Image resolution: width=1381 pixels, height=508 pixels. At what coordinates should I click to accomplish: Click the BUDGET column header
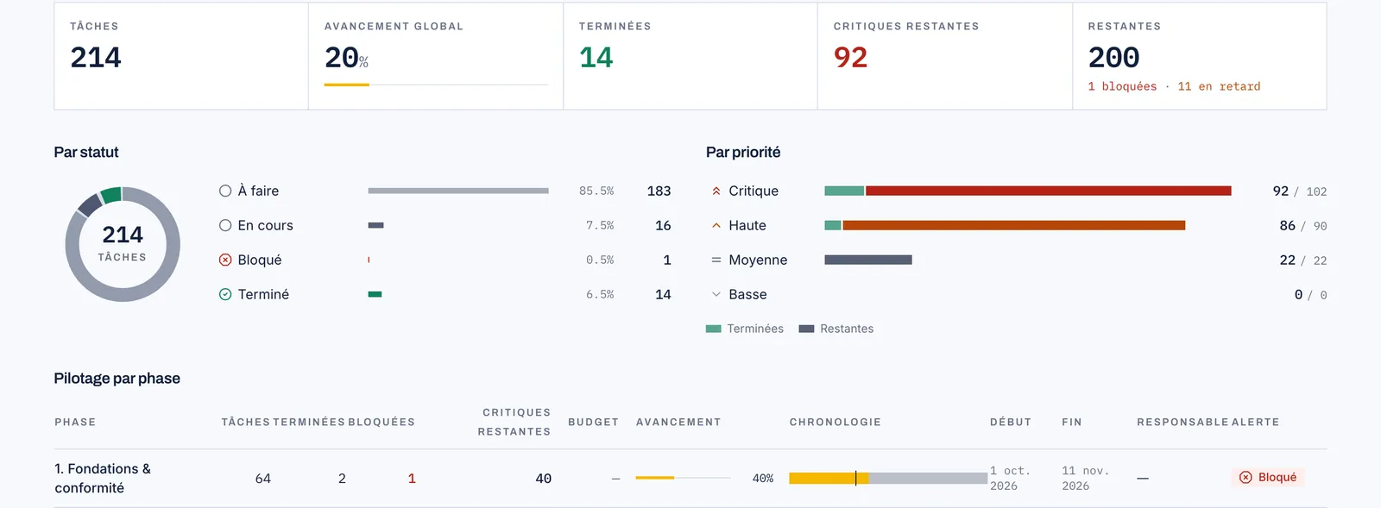pos(593,422)
